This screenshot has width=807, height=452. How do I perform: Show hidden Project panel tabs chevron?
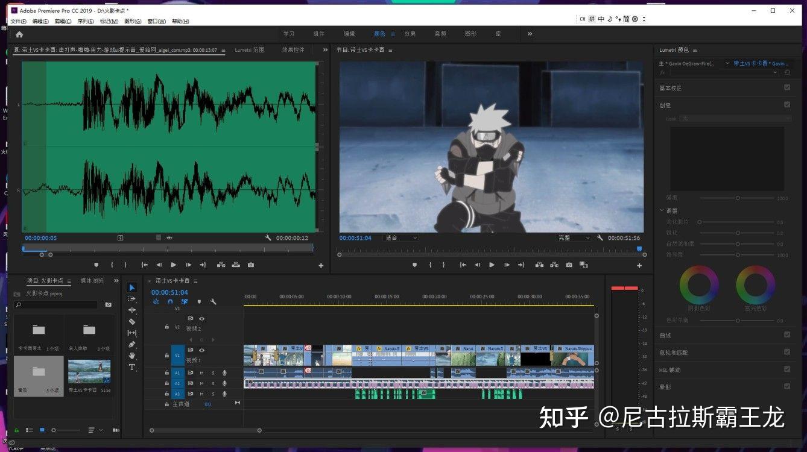click(115, 281)
